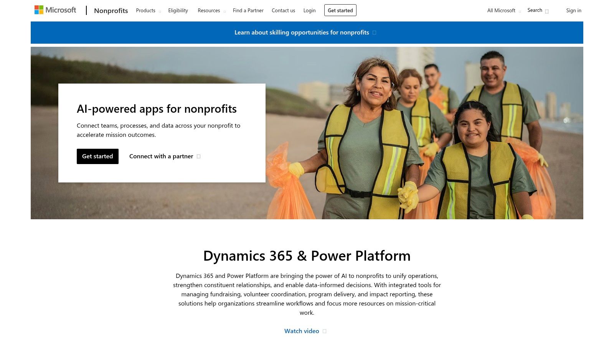Open the Contact us page

[x=283, y=10]
